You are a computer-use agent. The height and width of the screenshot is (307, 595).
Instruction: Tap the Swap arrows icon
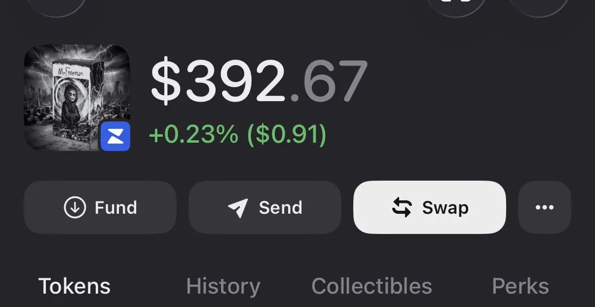coord(402,207)
